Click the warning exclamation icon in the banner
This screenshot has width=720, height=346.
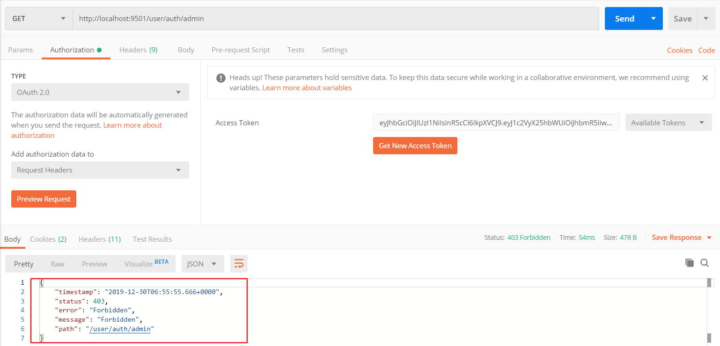(x=220, y=78)
